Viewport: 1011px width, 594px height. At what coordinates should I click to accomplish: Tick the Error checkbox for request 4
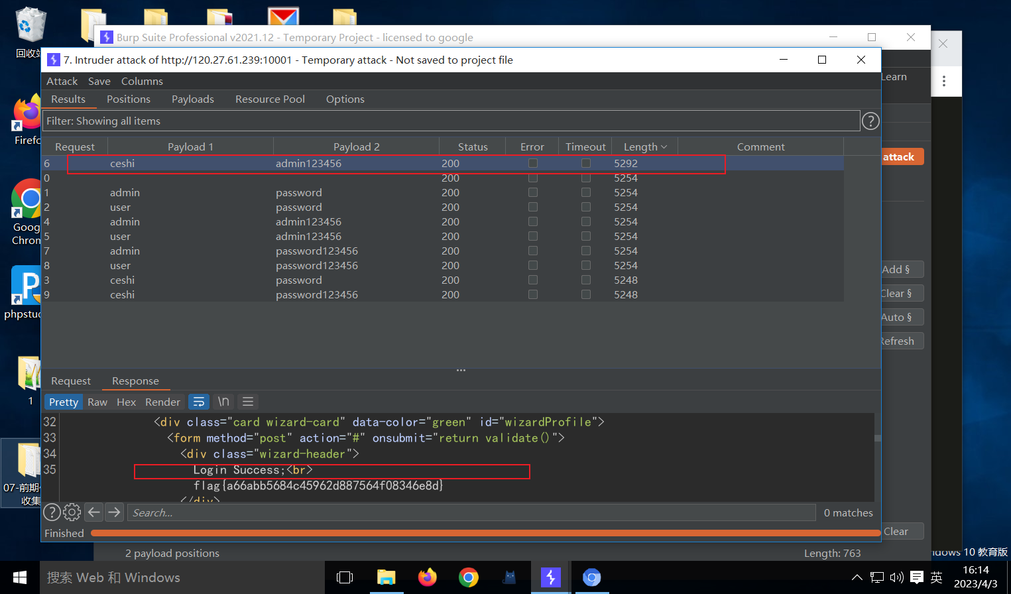click(532, 221)
